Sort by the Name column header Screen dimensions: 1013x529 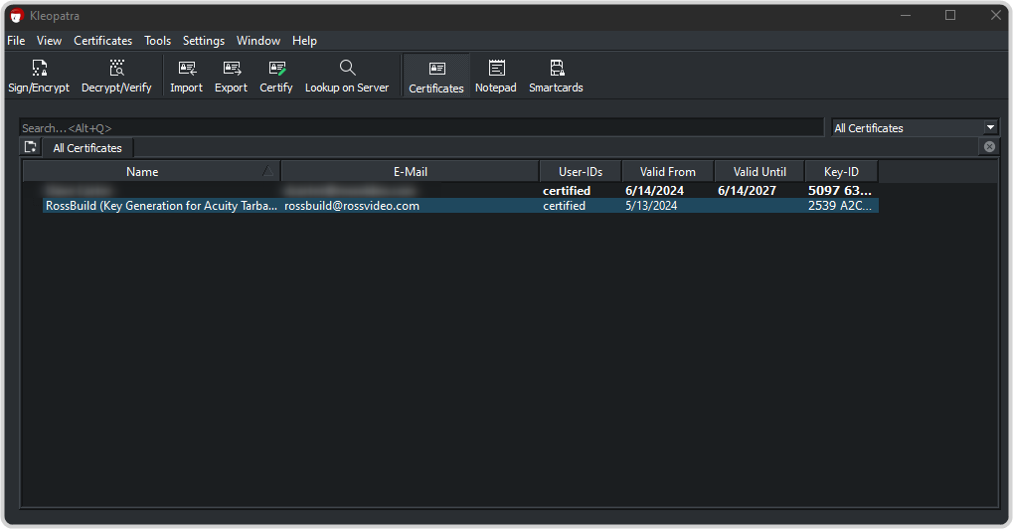click(x=142, y=172)
